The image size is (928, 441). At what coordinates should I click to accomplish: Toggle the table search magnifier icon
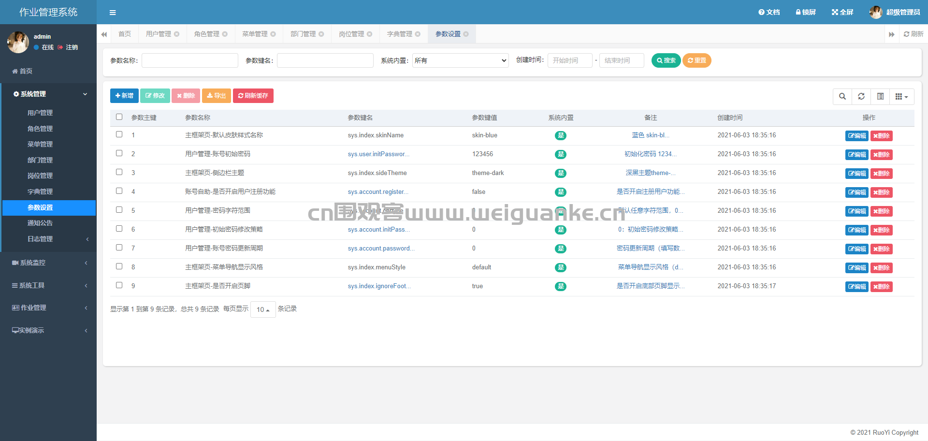pos(842,96)
